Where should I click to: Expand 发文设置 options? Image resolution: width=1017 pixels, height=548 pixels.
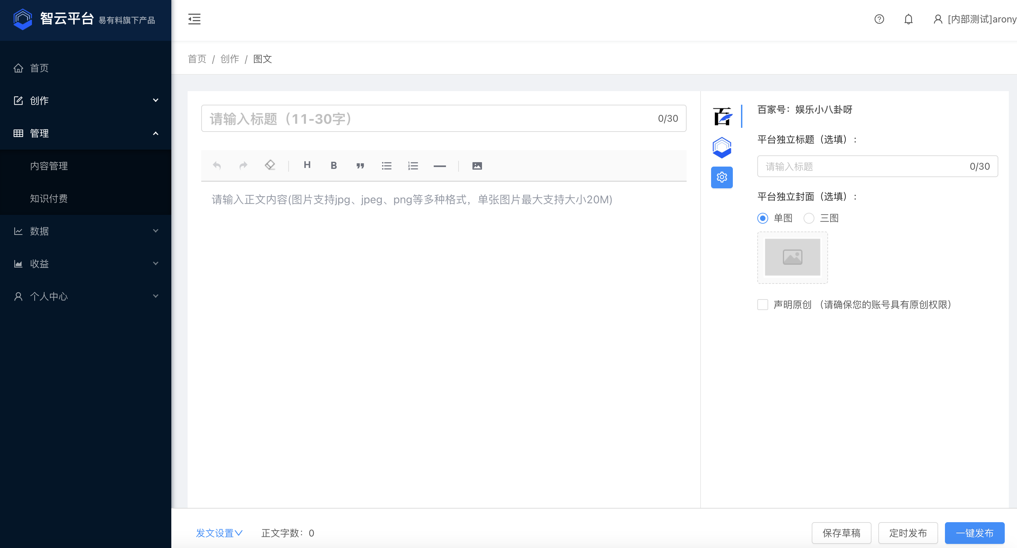click(x=219, y=533)
